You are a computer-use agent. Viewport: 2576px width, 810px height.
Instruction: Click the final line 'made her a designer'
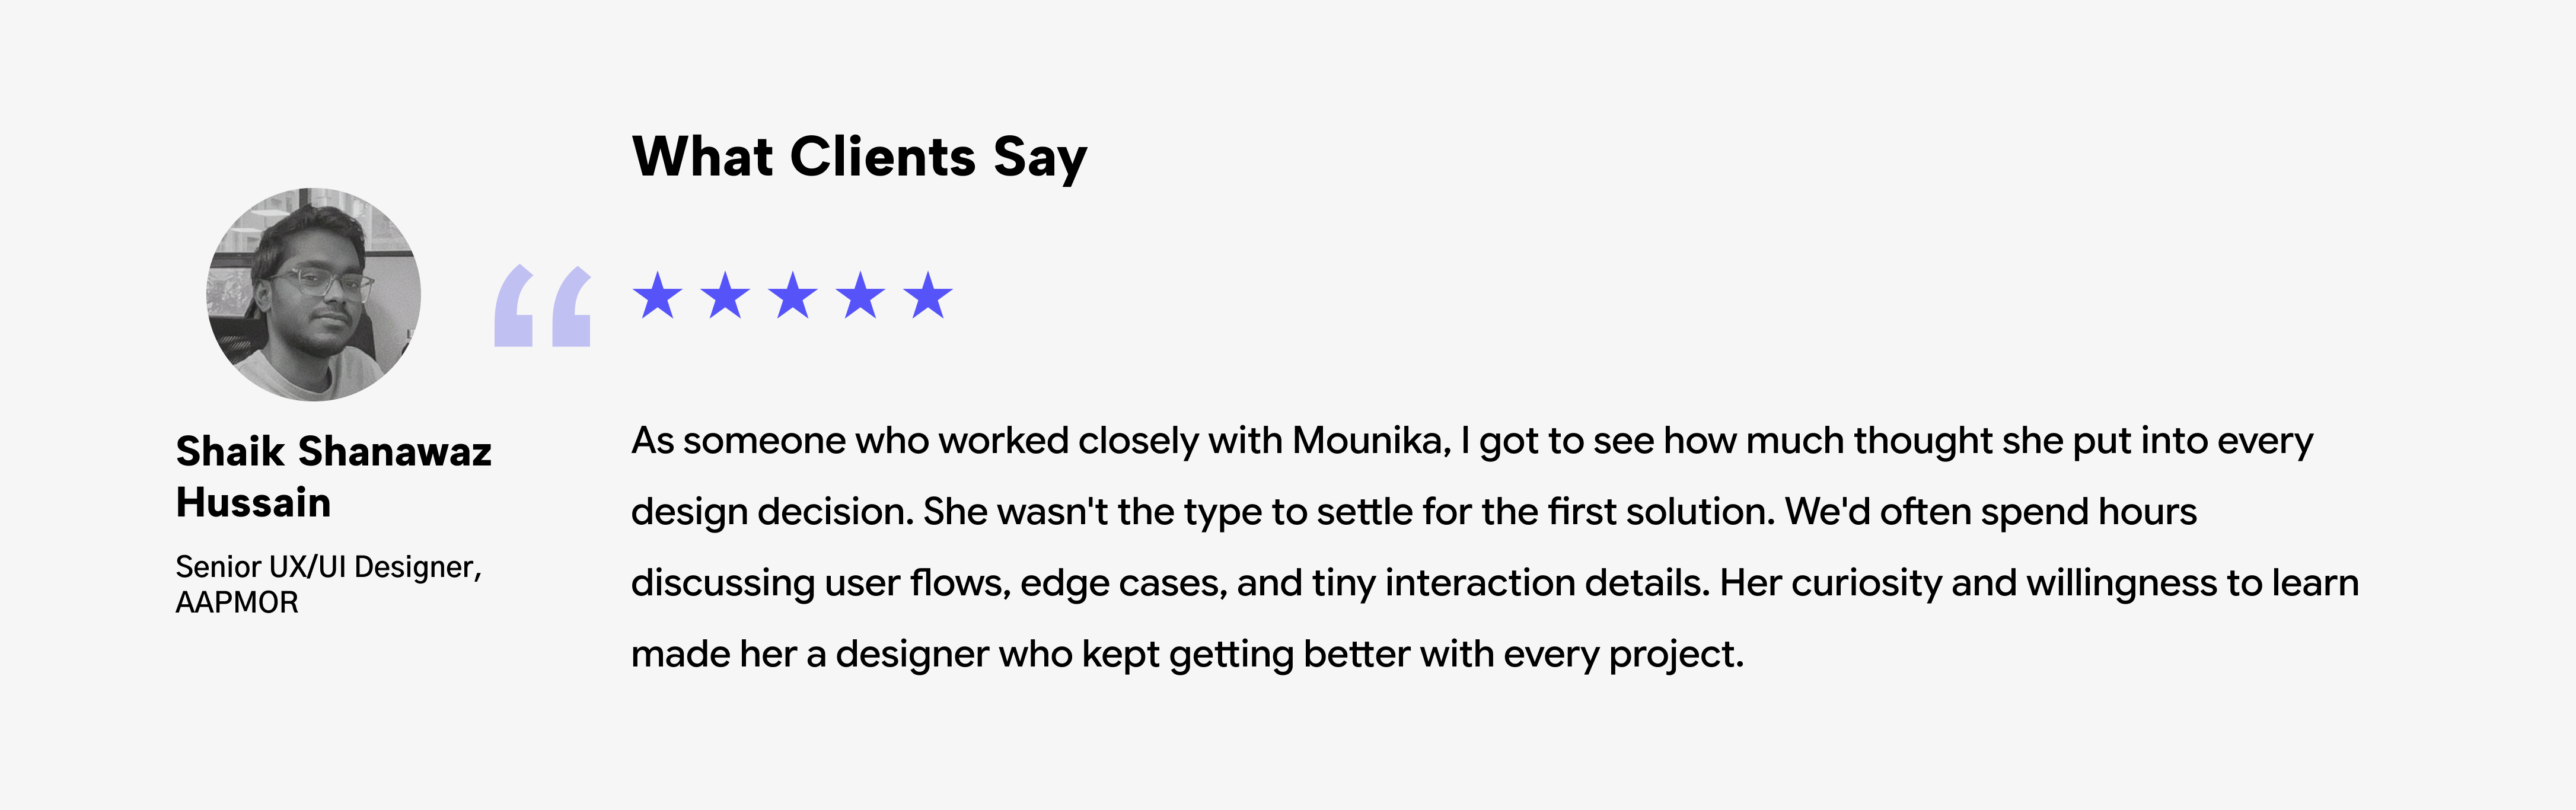point(1187,654)
